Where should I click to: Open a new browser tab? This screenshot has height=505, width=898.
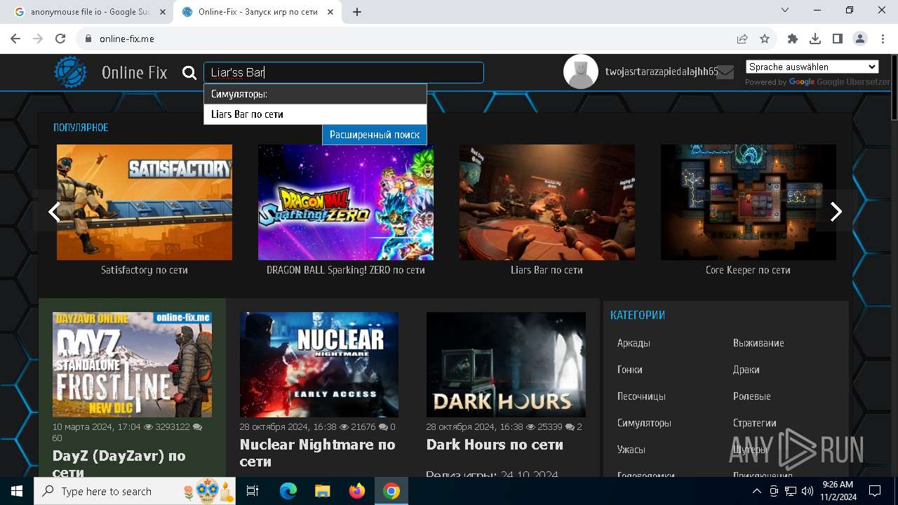click(357, 12)
